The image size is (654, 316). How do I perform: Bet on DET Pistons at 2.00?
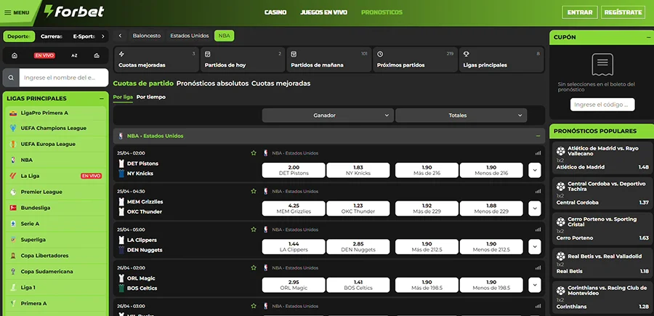click(294, 170)
